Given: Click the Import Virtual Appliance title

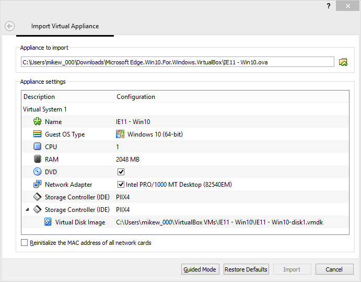Looking at the screenshot, I should (x=65, y=26).
